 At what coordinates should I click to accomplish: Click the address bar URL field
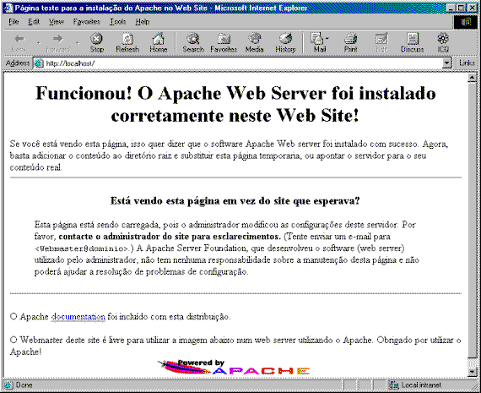(242, 63)
